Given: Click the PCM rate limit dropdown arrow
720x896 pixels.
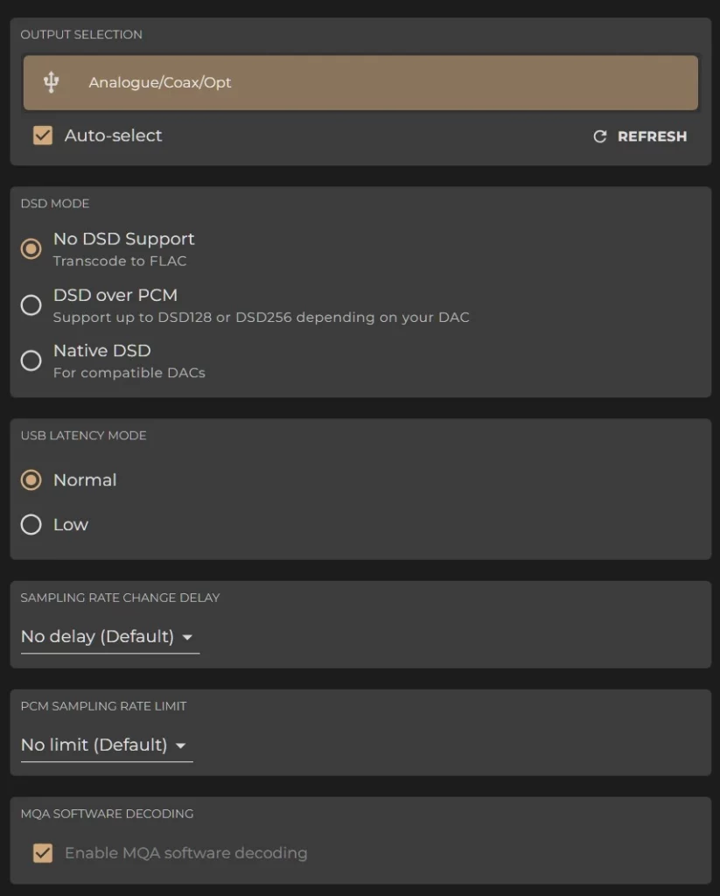Looking at the screenshot, I should [180, 745].
